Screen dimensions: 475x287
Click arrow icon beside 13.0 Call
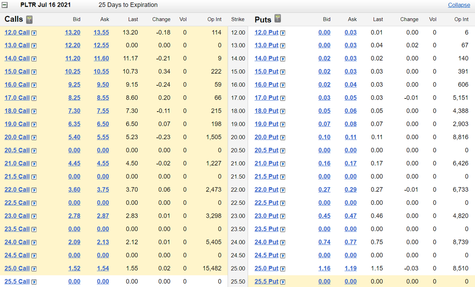(x=34, y=46)
